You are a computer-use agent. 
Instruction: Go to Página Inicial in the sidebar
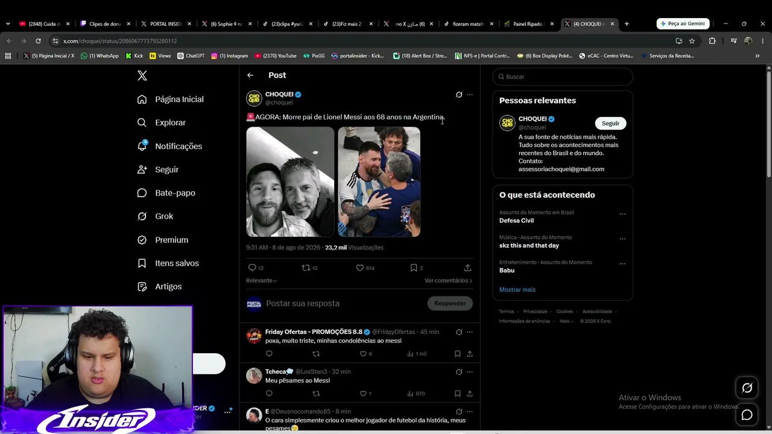pos(171,99)
